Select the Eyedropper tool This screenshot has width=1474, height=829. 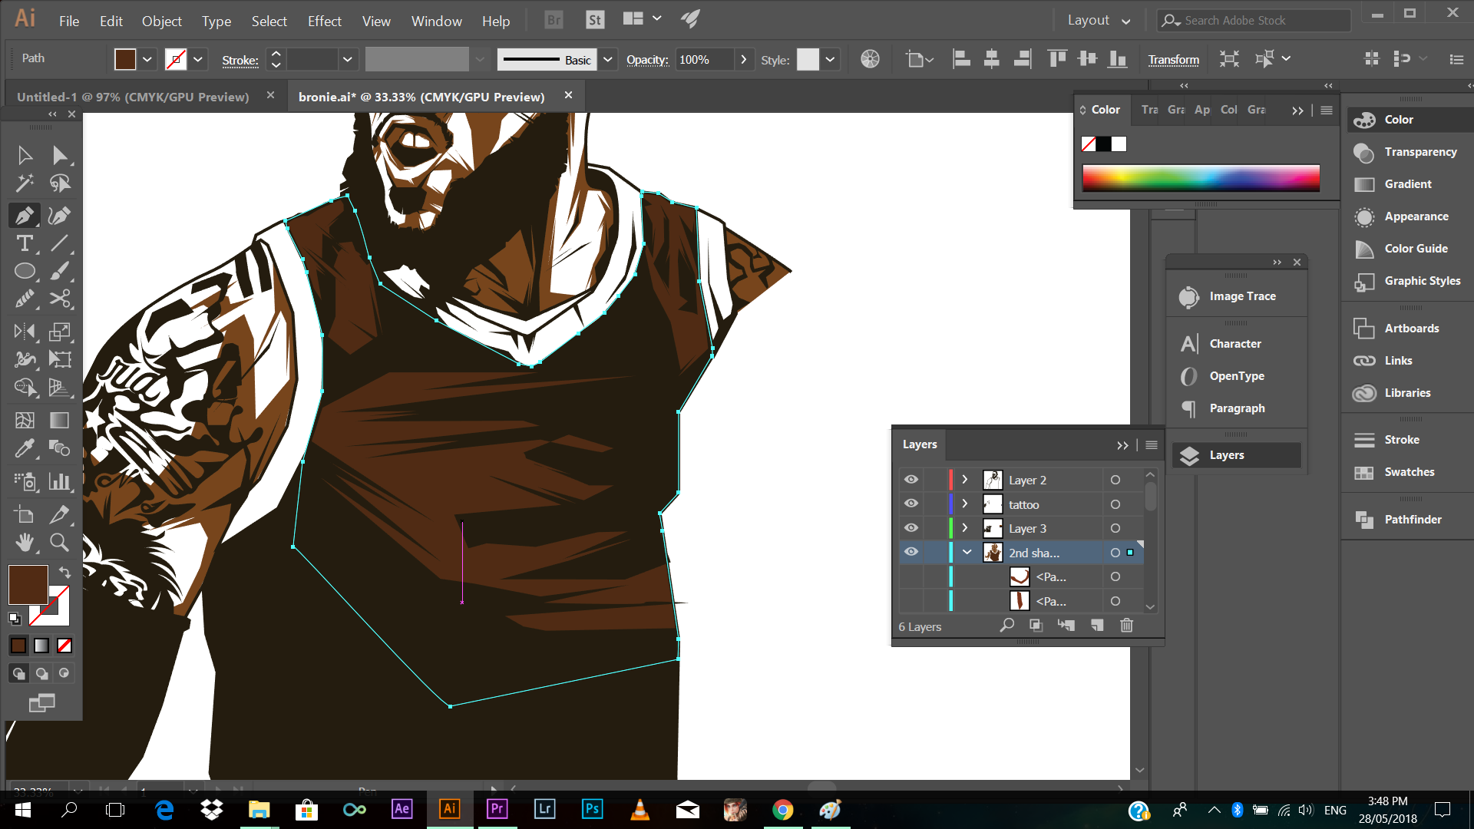(25, 448)
